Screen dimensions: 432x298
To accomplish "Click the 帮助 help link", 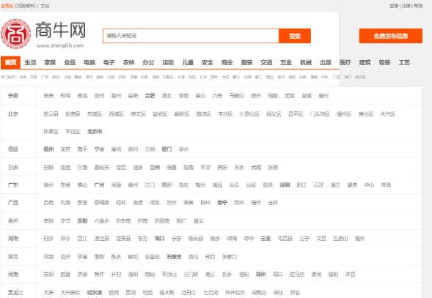I will pyautogui.click(x=418, y=6).
